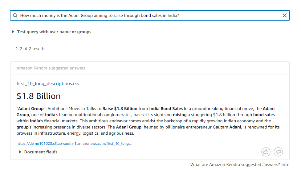301x170 pixels.
Task: Open the first_10_long_descriptions.csv link
Action: point(48,84)
